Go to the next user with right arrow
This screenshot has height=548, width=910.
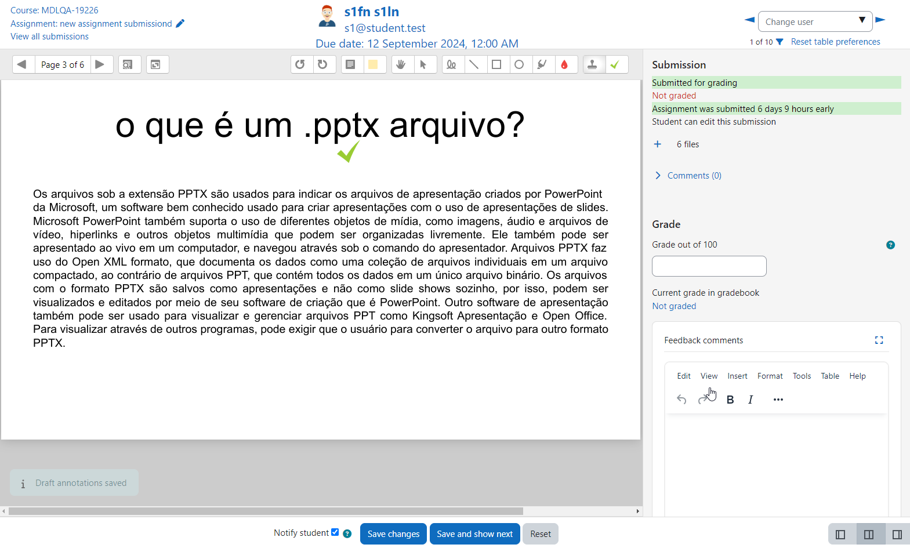point(880,20)
